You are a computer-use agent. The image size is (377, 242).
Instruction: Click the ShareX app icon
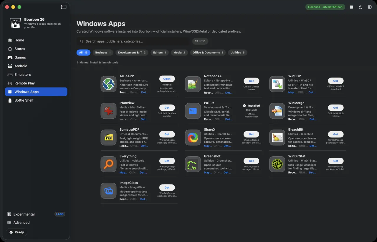point(193,137)
